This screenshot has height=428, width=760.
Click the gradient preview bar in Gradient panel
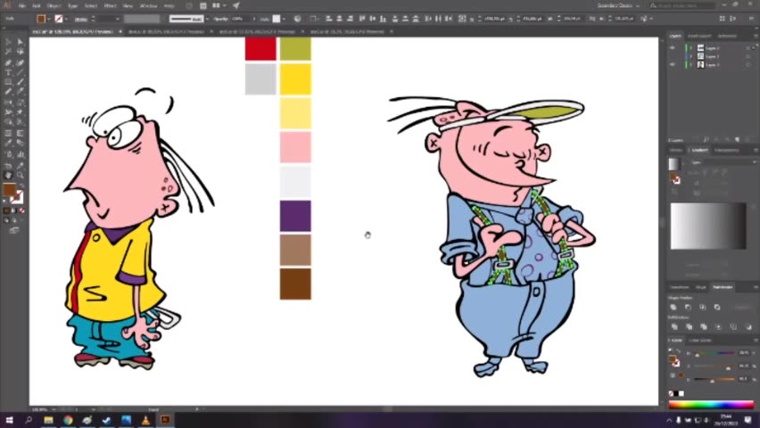[708, 226]
